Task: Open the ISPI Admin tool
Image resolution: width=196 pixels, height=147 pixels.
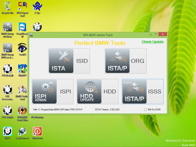Action: click(x=53, y=91)
